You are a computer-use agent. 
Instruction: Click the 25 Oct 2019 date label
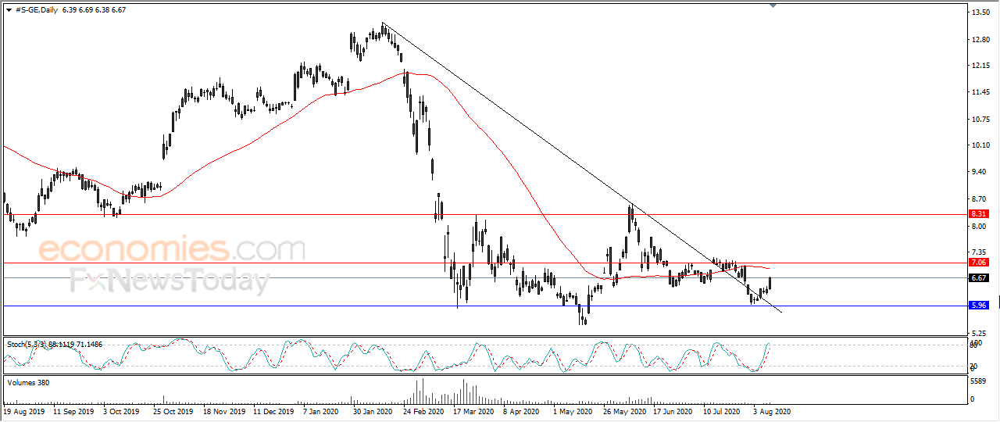(173, 410)
